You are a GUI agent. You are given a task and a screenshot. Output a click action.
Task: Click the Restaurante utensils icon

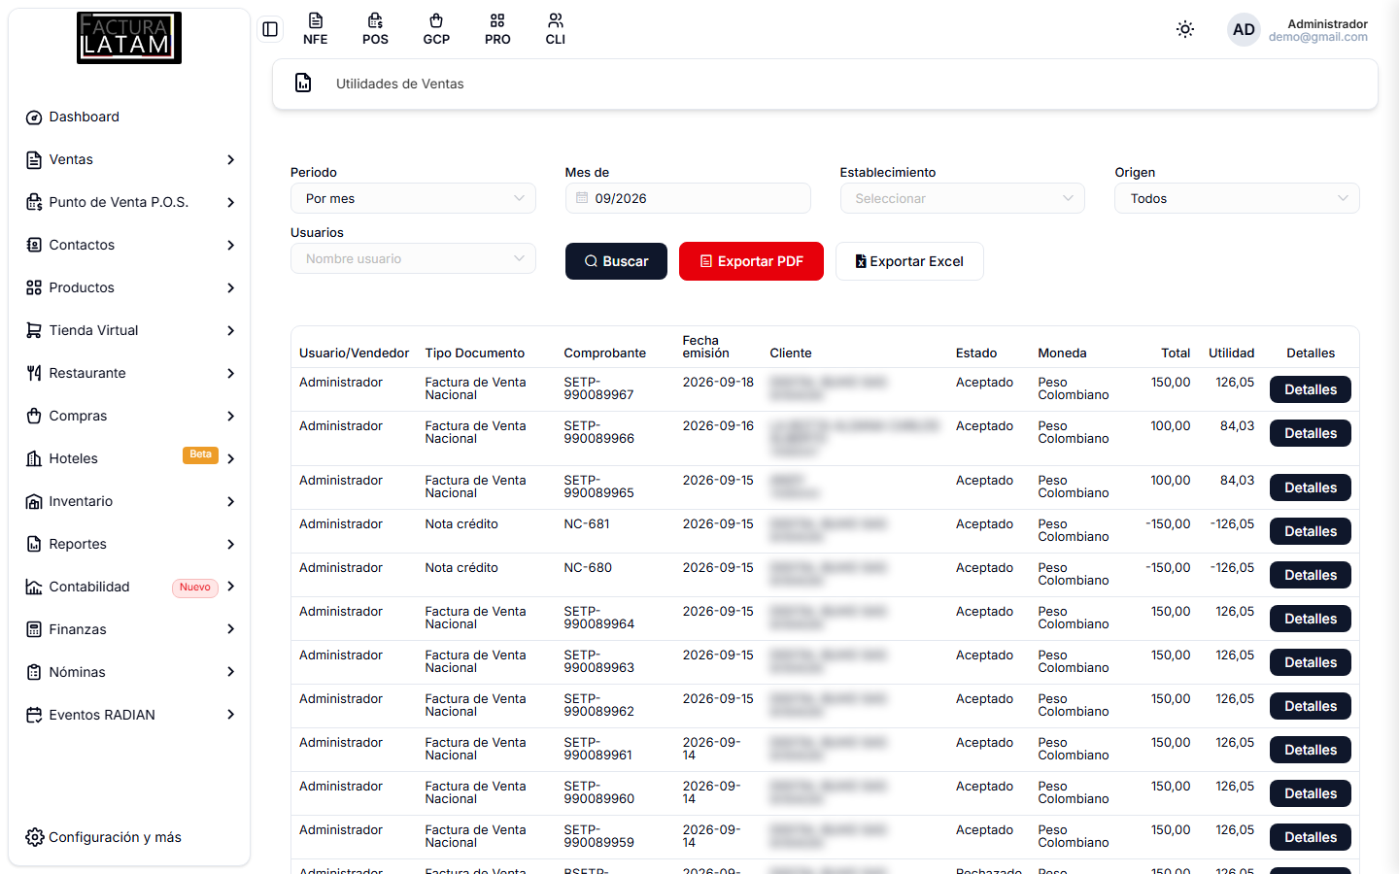tap(34, 374)
